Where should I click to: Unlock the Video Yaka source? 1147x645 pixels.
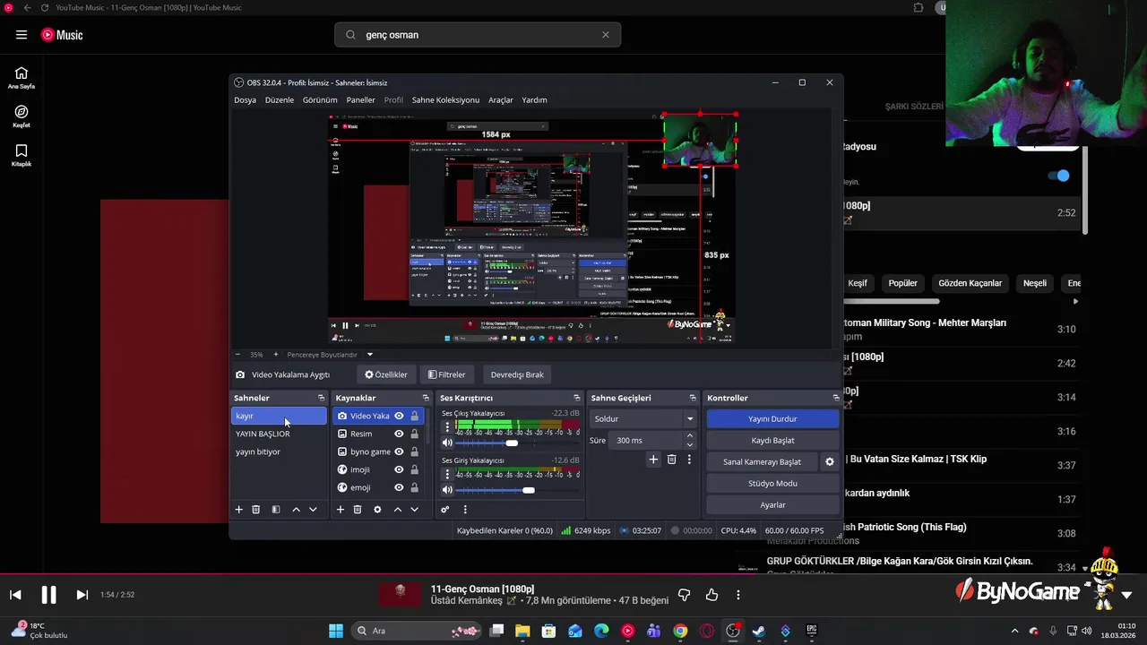[414, 416]
